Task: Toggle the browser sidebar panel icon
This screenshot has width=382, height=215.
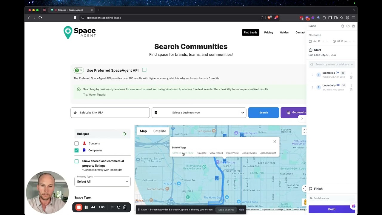Action: click(330, 18)
